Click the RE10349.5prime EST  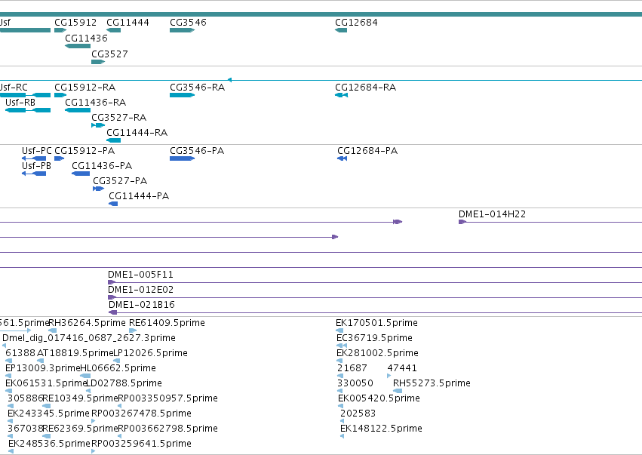[x=46, y=406]
